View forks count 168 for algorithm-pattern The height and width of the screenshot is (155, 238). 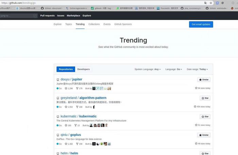(x=79, y=107)
